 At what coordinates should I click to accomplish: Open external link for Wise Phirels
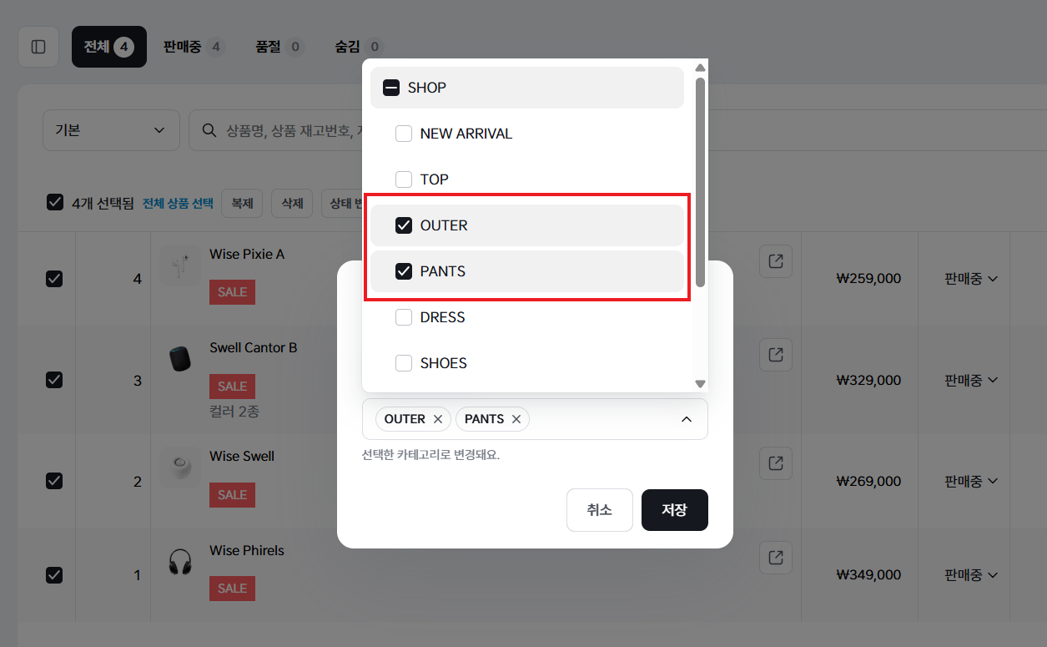coord(776,558)
